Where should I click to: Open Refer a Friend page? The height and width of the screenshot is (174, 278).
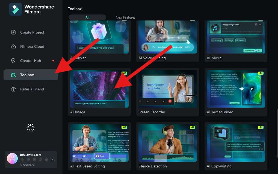(x=31, y=89)
